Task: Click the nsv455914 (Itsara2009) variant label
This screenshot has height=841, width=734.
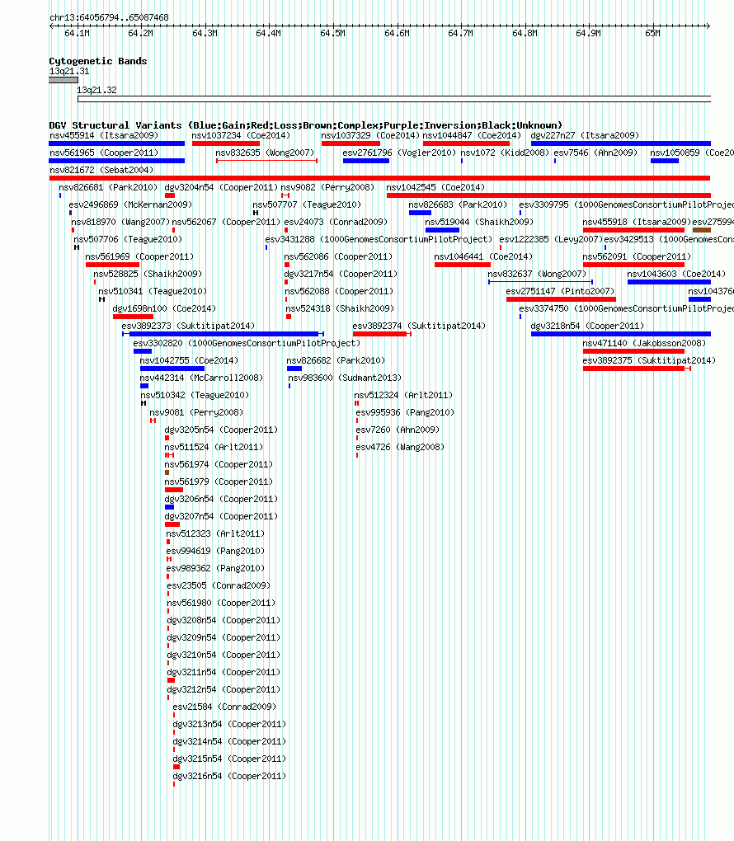Action: (104, 136)
